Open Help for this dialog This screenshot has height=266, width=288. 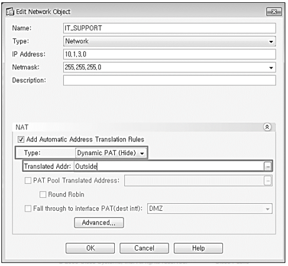(x=198, y=248)
